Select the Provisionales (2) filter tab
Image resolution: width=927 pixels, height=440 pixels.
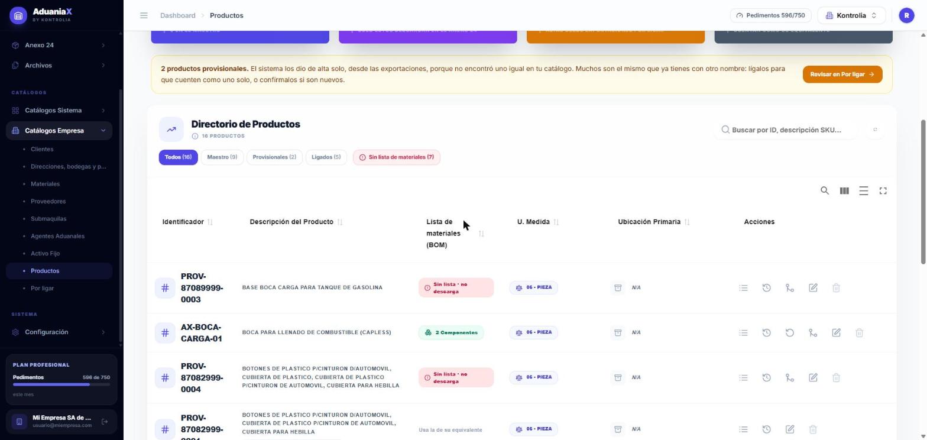274,157
